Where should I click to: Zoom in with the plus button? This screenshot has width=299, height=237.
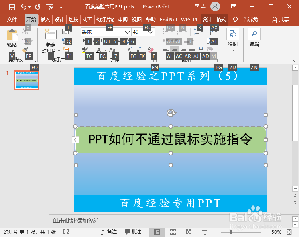coord(264,232)
